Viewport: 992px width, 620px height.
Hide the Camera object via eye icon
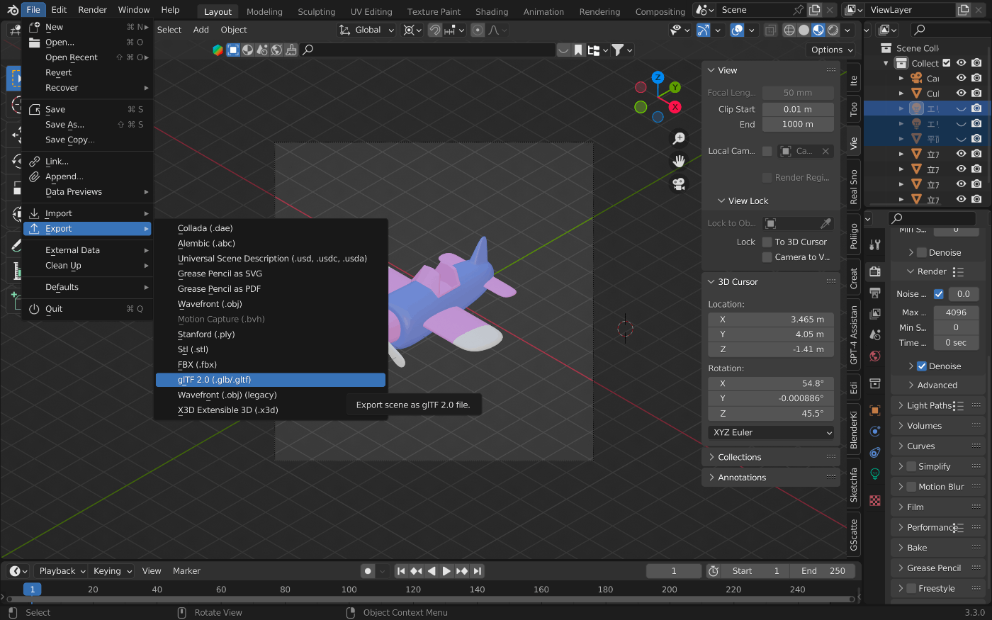pyautogui.click(x=962, y=78)
